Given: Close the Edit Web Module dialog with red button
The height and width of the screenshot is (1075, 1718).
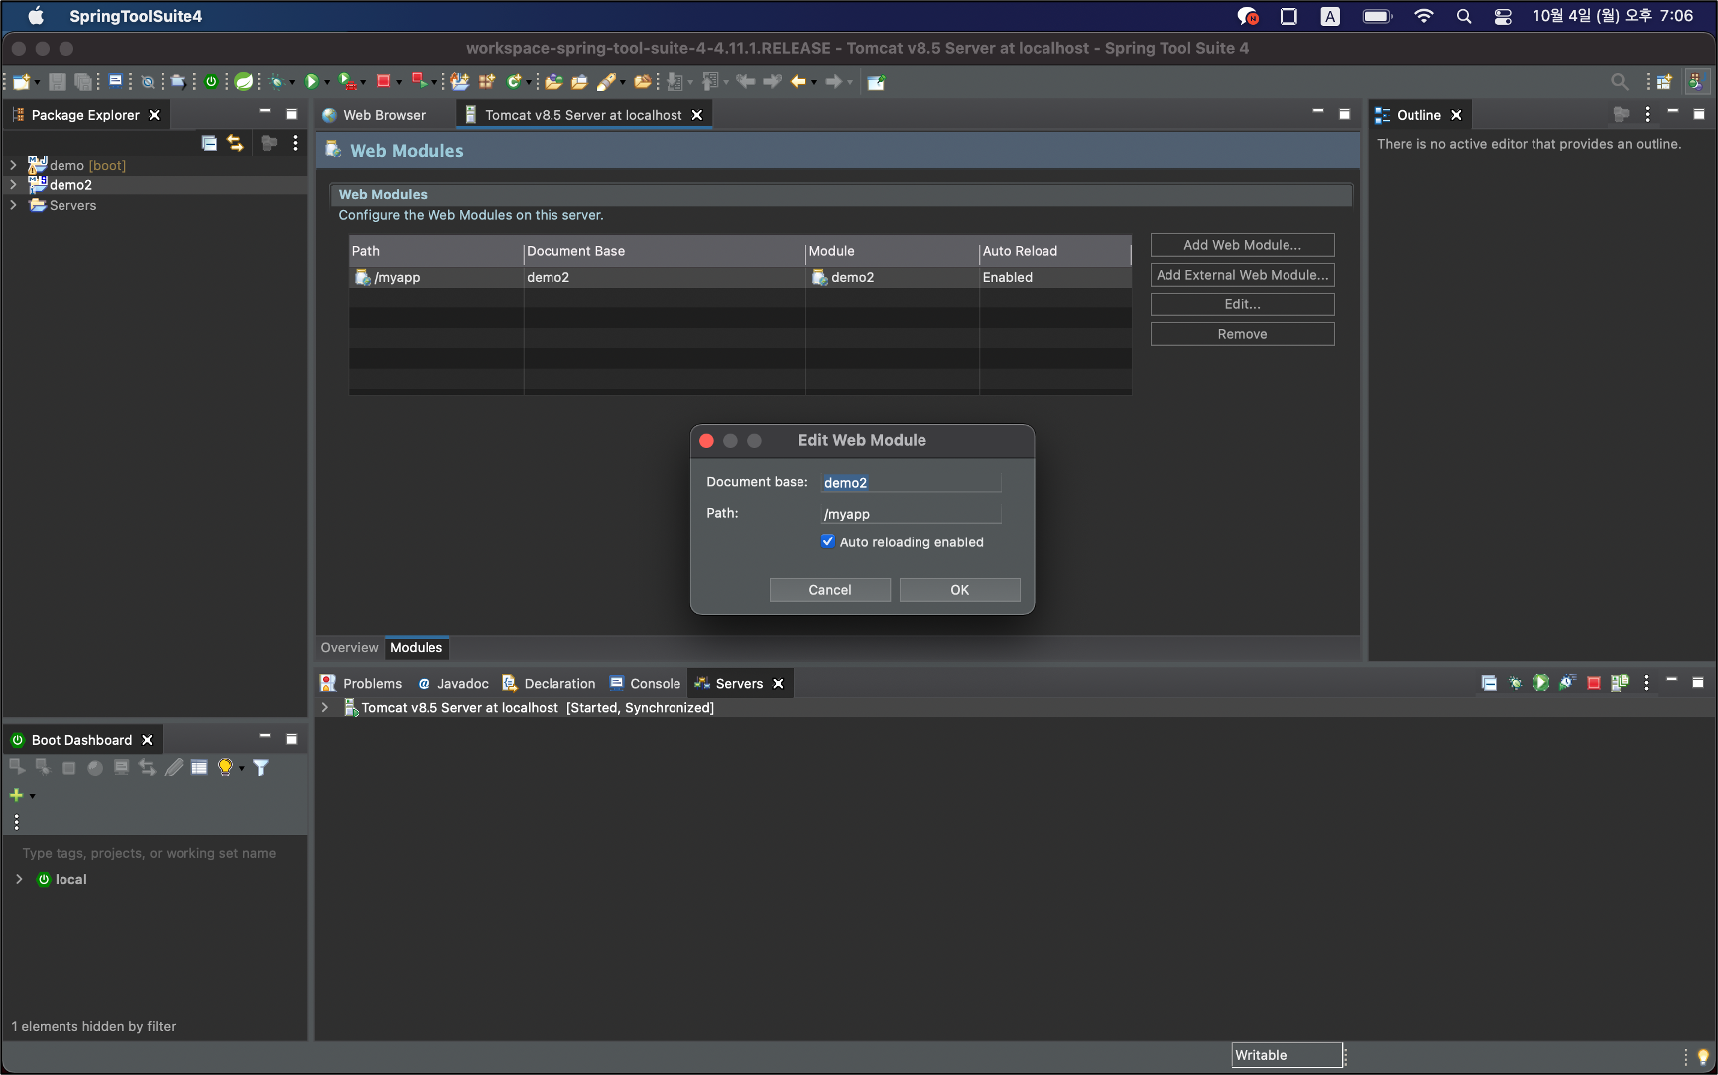Looking at the screenshot, I should coord(706,440).
